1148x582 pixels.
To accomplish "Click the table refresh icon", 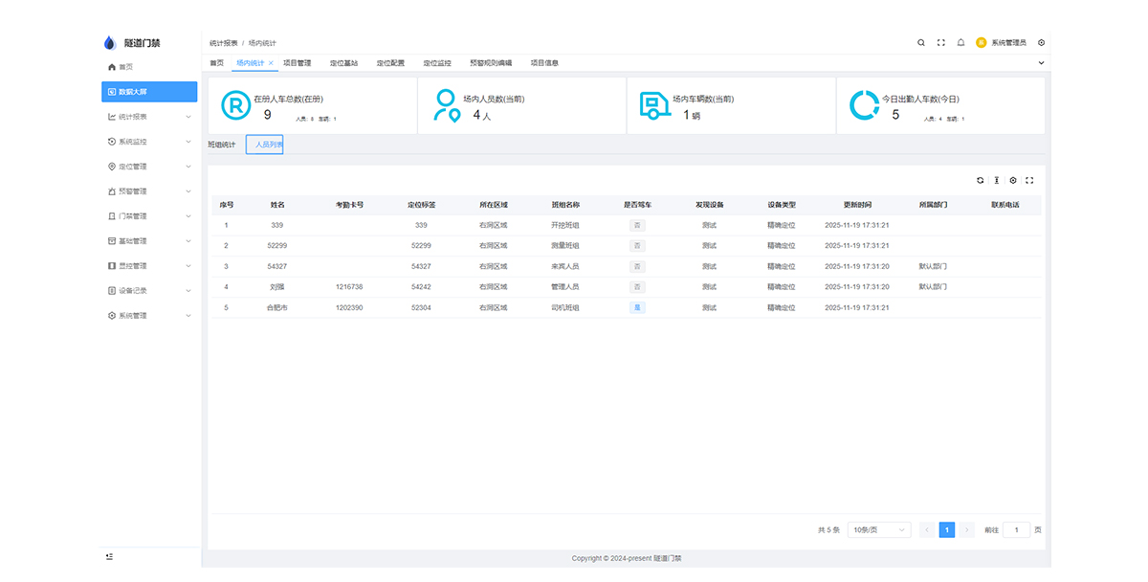I will pyautogui.click(x=980, y=180).
